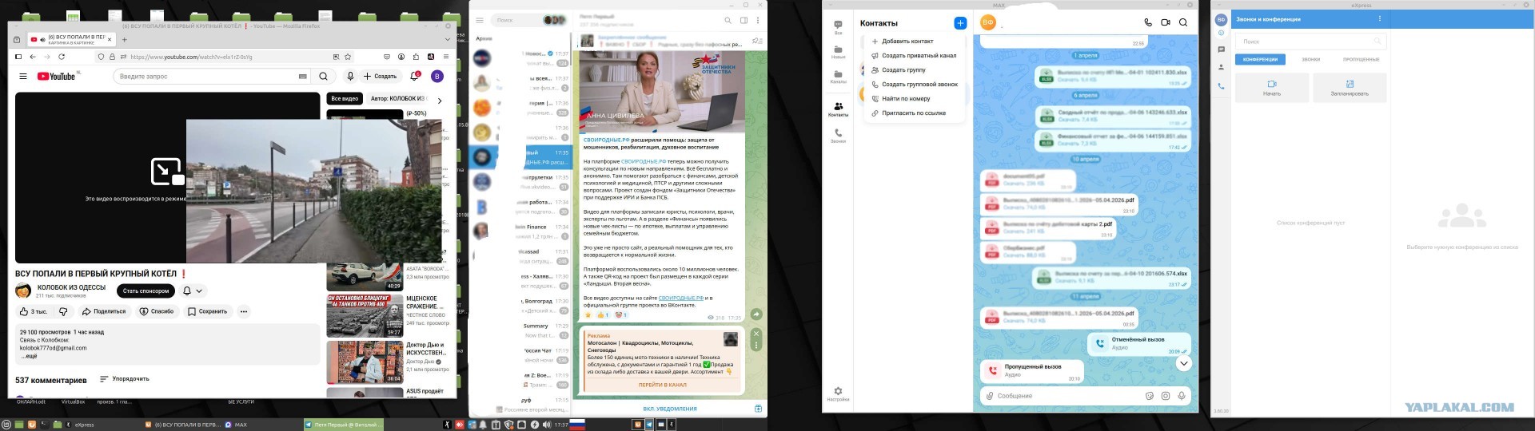1535x431 pixels.
Task: Record a voice message in MAX
Action: [x=1182, y=396]
